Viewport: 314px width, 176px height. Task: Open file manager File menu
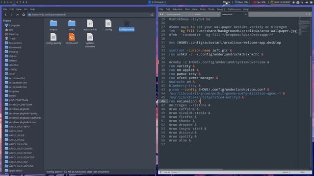point(5,9)
